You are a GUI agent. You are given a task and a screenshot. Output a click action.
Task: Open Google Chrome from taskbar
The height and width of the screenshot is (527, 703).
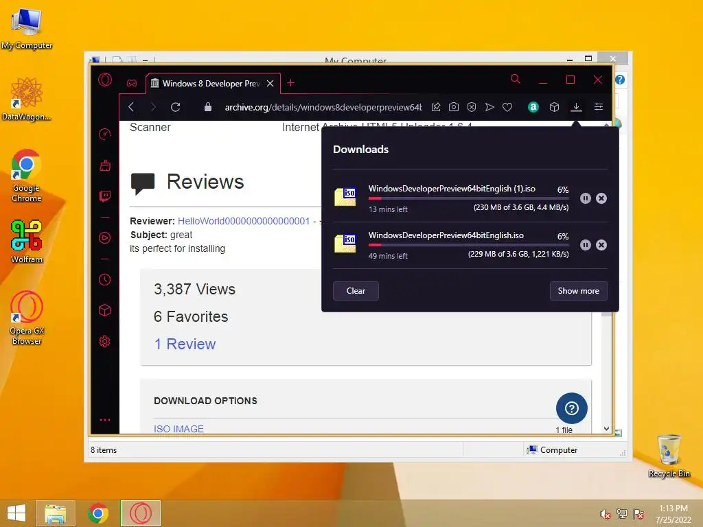point(98,513)
